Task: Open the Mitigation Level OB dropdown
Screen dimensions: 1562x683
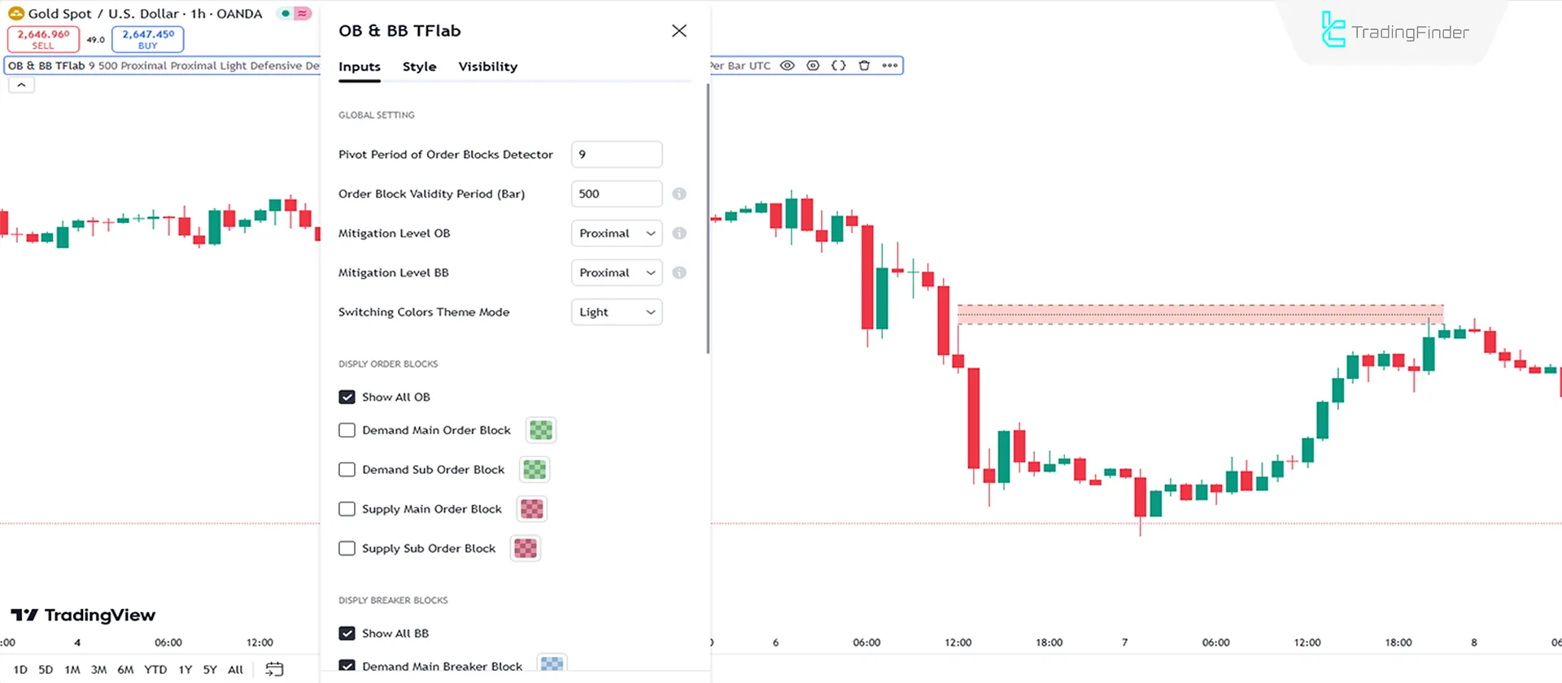Action: pos(616,233)
